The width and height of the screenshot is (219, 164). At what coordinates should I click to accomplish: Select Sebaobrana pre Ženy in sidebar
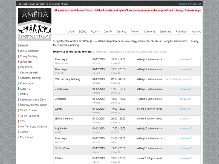pyautogui.click(x=33, y=99)
